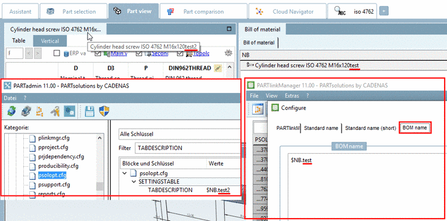
Task: Click the orange hierarchy tree icon in PARTadmin
Action: 40,111
